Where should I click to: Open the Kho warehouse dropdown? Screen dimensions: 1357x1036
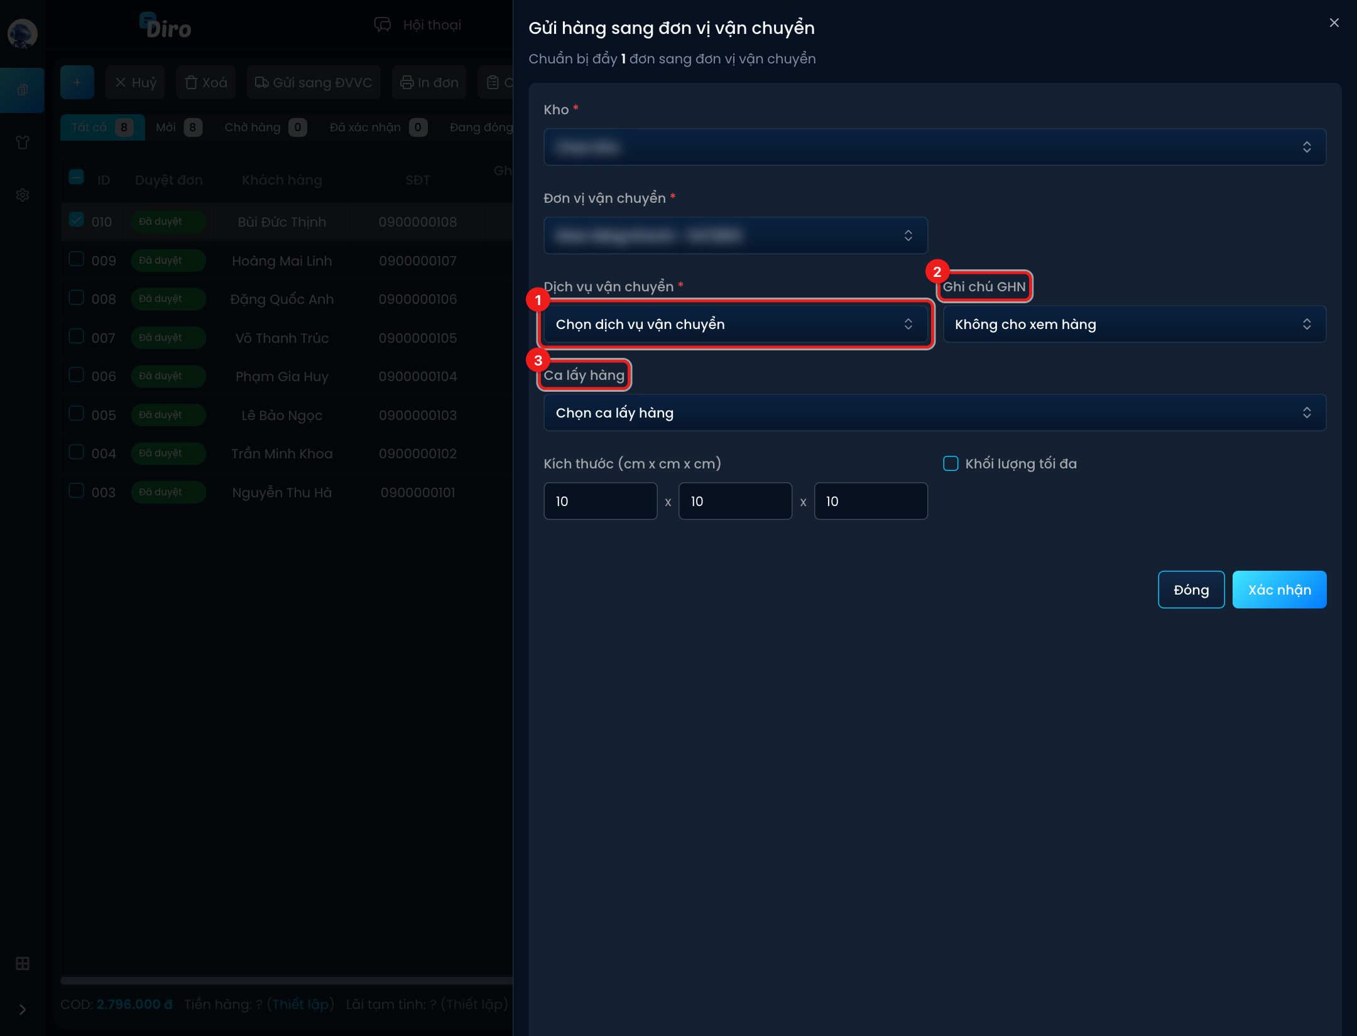[934, 147]
